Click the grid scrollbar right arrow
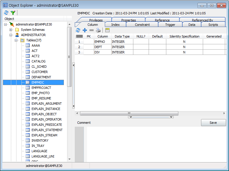 pos(224,113)
